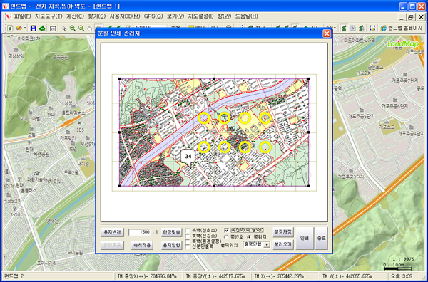Screen dimensions: 428x282
Task: Open the 사용자DB(M) menu
Action: (x=125, y=16)
